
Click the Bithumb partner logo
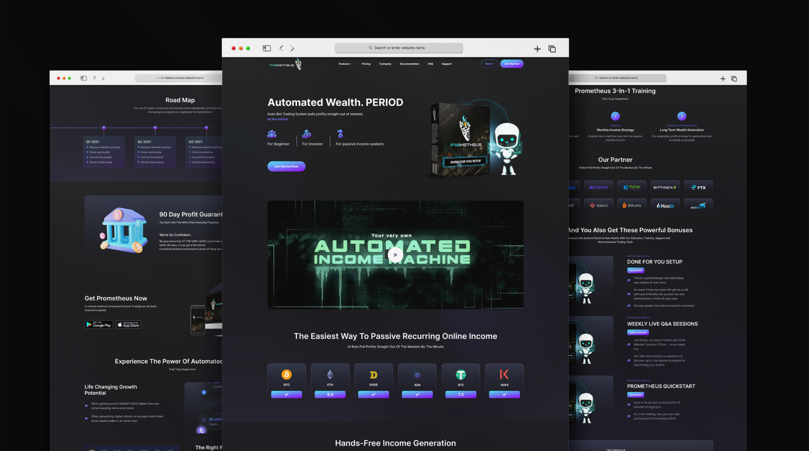point(632,205)
